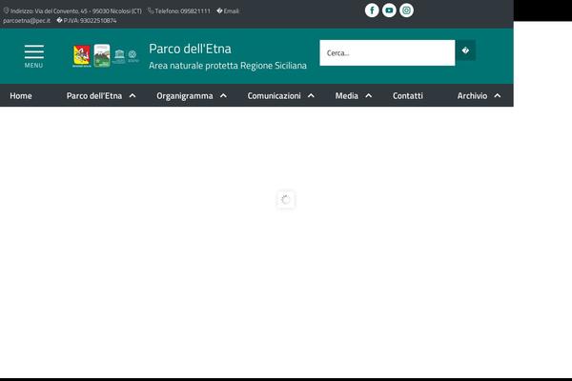This screenshot has height=381, width=572.
Task: Open the Organigramma nav menu
Action: 185,96
